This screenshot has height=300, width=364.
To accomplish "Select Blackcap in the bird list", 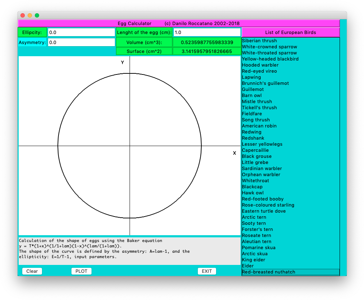I will click(x=252, y=187).
